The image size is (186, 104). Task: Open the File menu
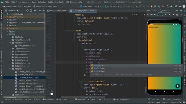7,2
